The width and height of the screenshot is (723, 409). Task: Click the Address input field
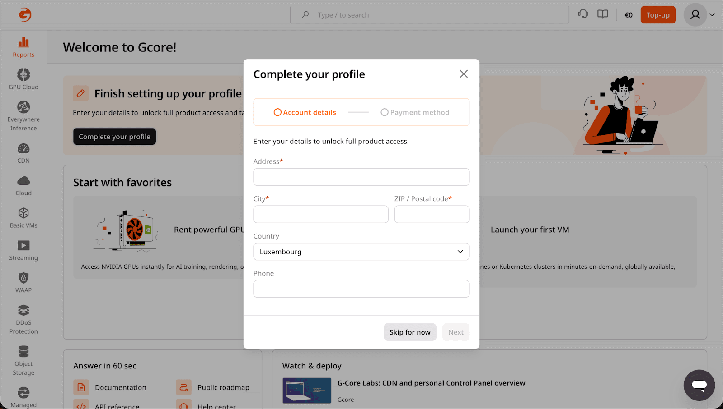pos(361,177)
